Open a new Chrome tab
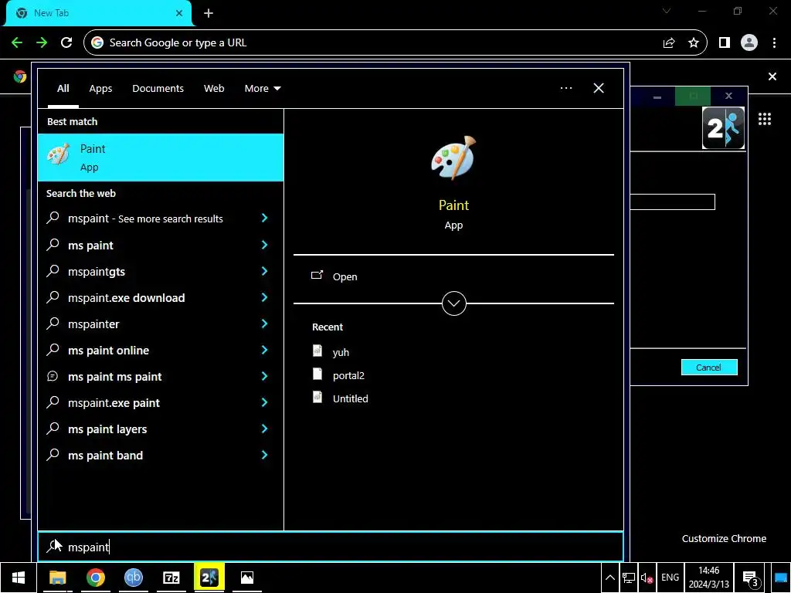Screen dimensions: 791x593 (x=209, y=13)
